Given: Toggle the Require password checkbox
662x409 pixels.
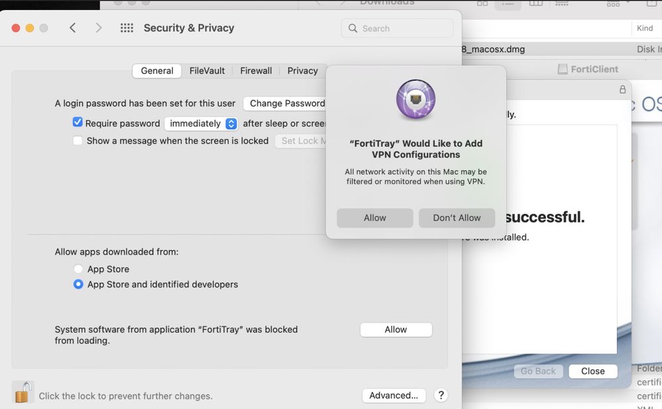Looking at the screenshot, I should coord(78,122).
